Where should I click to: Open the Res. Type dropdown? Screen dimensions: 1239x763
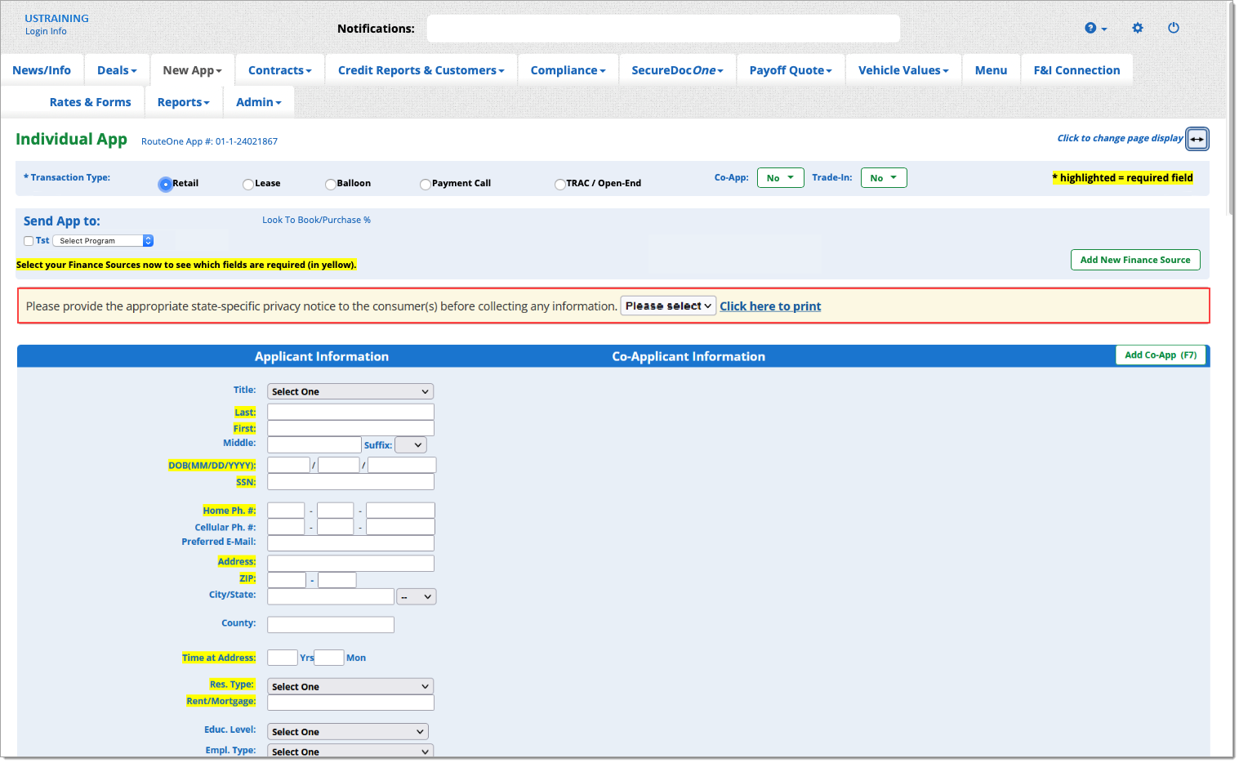[350, 687]
